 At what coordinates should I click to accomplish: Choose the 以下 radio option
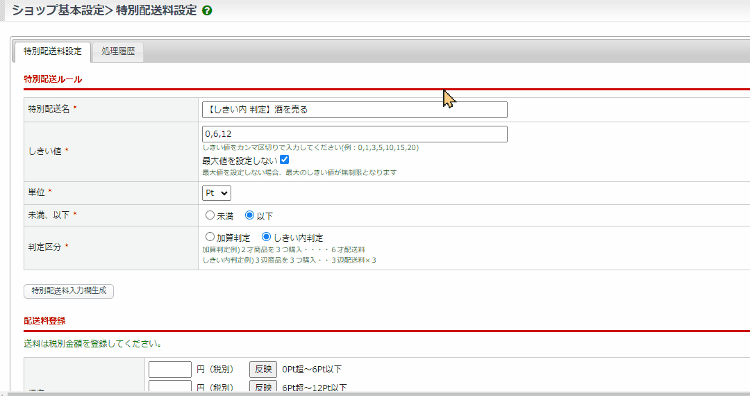click(250, 215)
